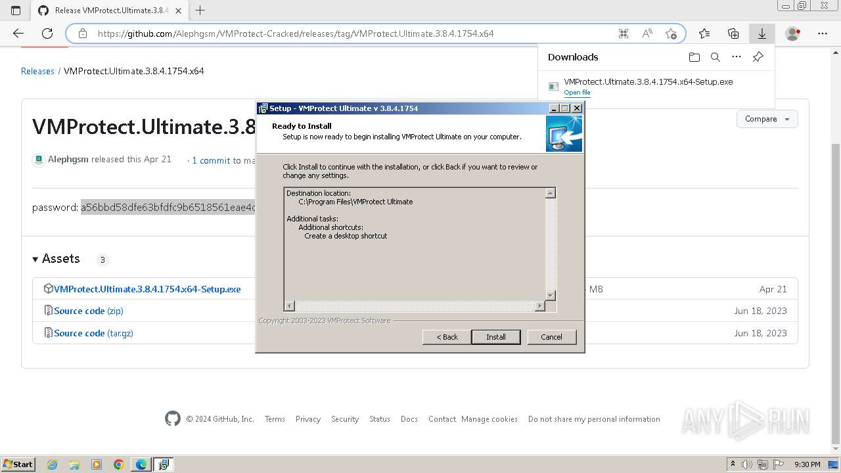The width and height of the screenshot is (841, 473).
Task: Open Edge tab actions menu icon
Action: (16, 11)
